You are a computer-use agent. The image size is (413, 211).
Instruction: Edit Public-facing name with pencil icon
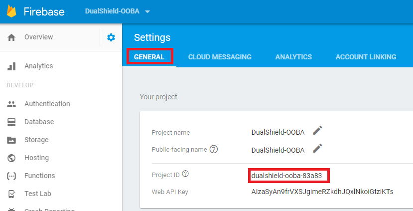pos(317,148)
